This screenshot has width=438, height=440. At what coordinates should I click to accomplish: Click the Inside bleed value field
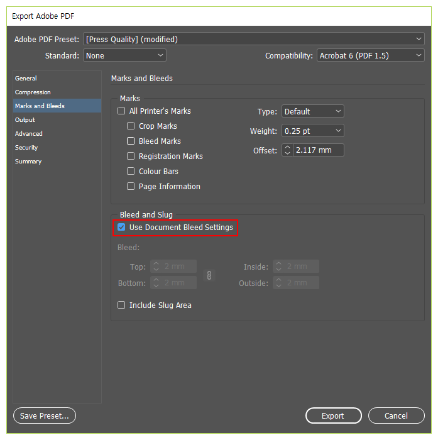coord(302,267)
